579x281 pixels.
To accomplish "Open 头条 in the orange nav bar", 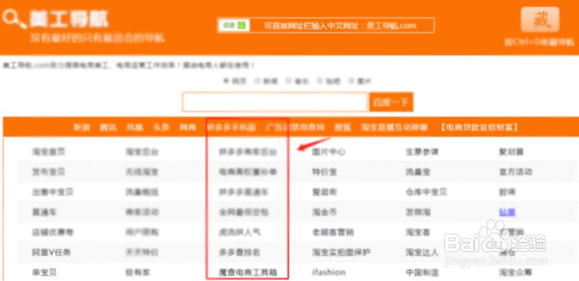I will 162,128.
